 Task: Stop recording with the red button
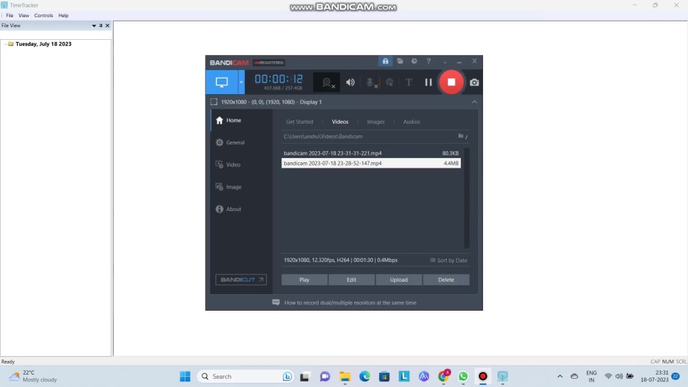(x=451, y=82)
